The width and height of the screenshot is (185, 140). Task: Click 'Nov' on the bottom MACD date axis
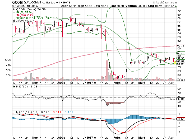(x=35, y=138)
